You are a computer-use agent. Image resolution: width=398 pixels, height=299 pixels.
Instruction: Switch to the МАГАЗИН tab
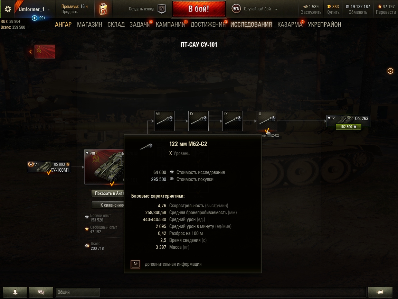tap(89, 25)
